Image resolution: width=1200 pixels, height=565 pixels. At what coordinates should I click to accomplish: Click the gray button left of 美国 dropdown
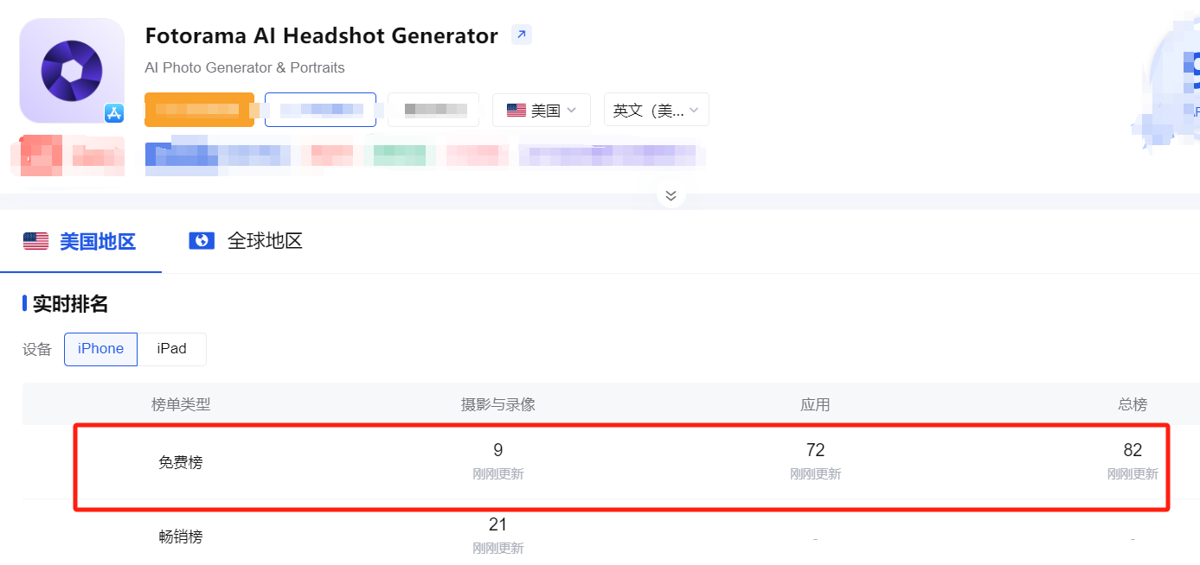point(433,110)
